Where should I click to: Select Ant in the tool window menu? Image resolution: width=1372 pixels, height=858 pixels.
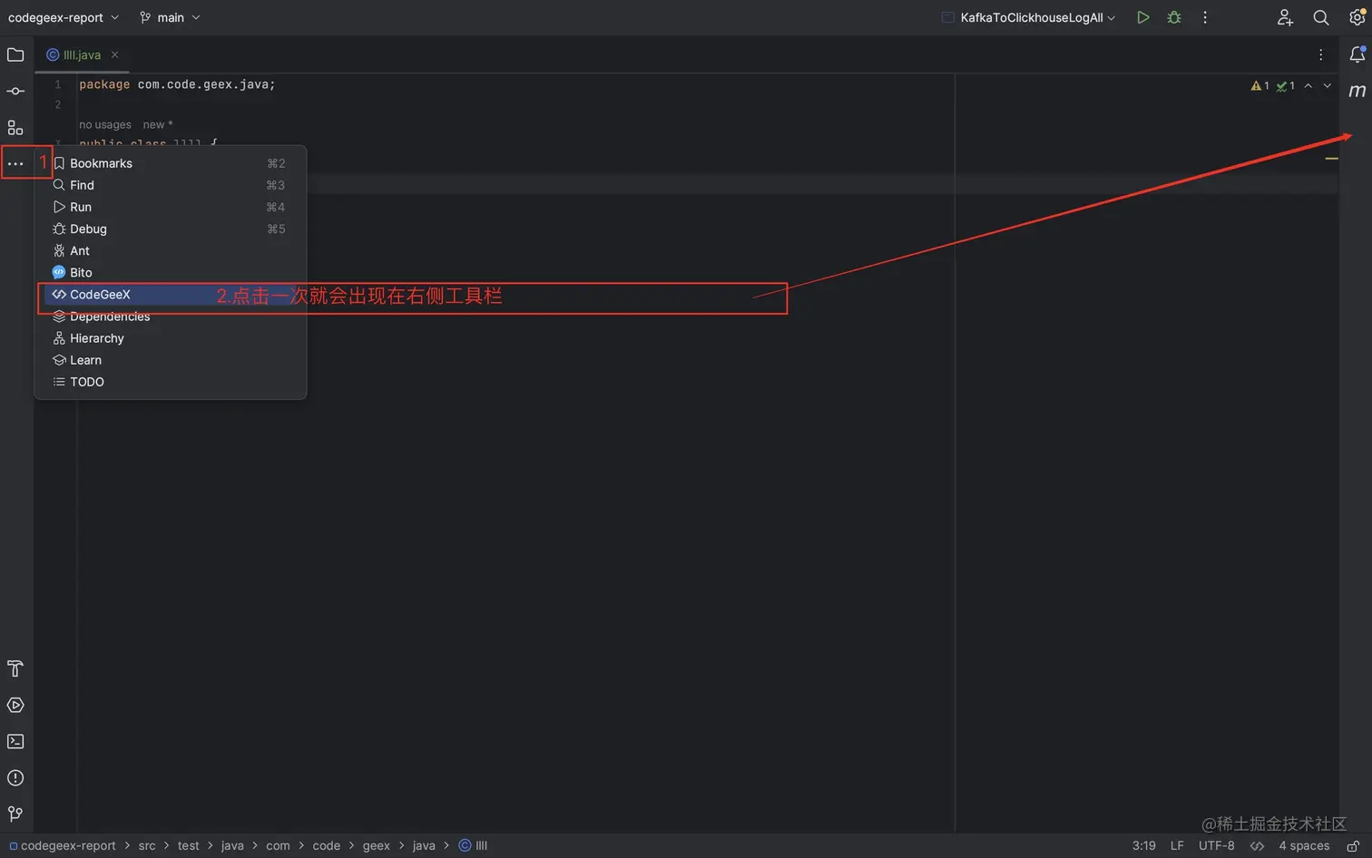pos(171,250)
